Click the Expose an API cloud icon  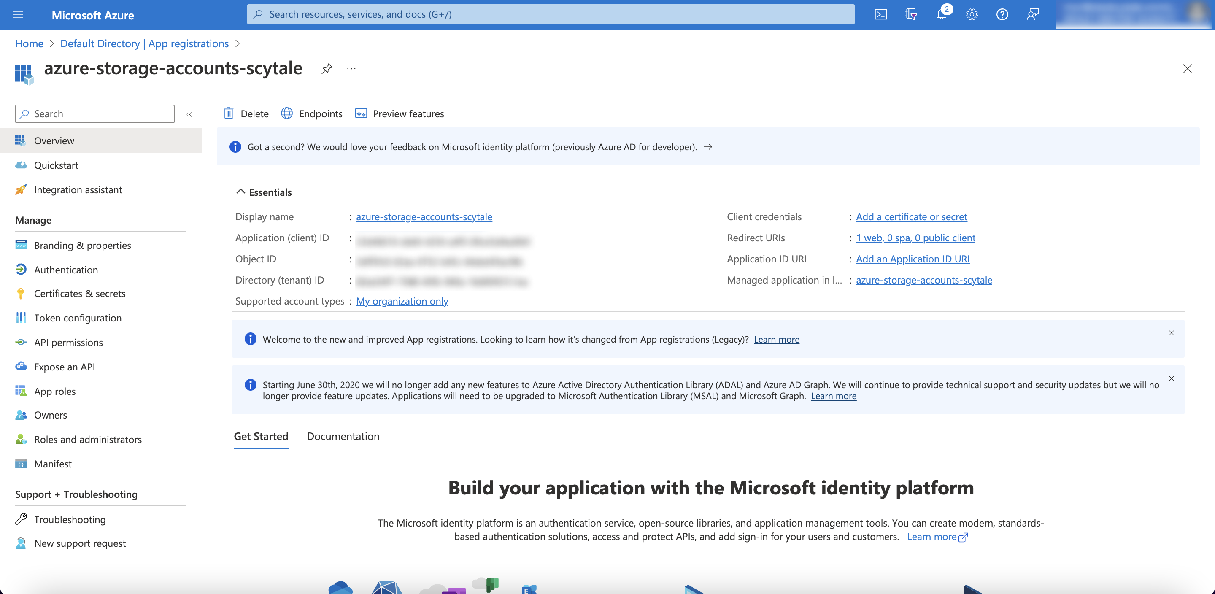21,367
